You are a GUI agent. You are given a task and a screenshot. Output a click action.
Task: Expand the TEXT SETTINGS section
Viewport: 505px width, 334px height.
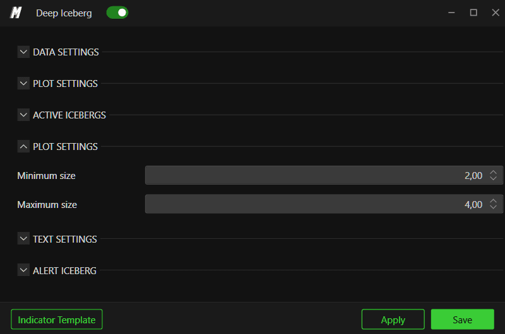23,239
